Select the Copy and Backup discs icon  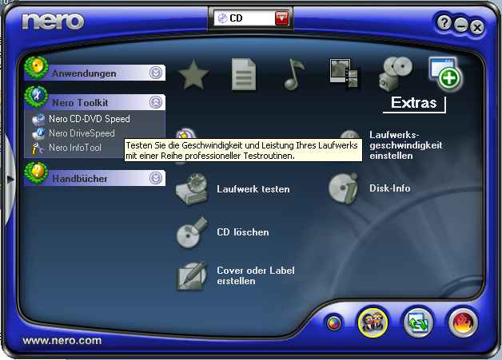click(395, 74)
